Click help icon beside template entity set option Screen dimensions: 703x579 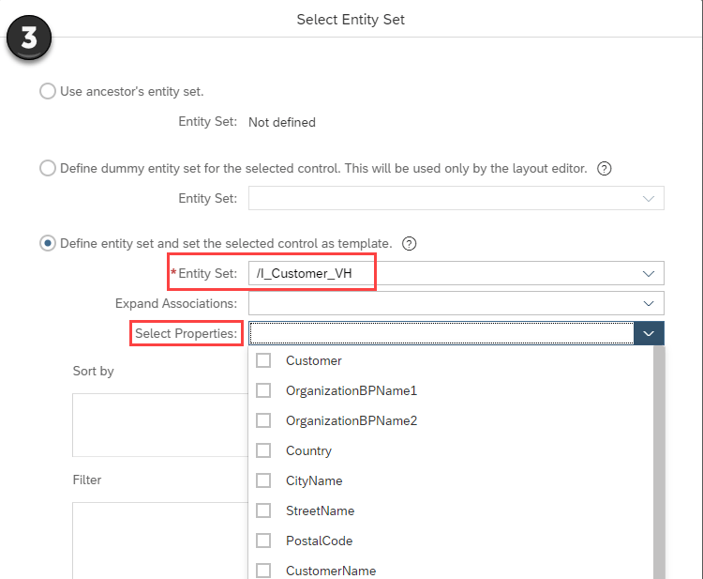click(x=409, y=244)
